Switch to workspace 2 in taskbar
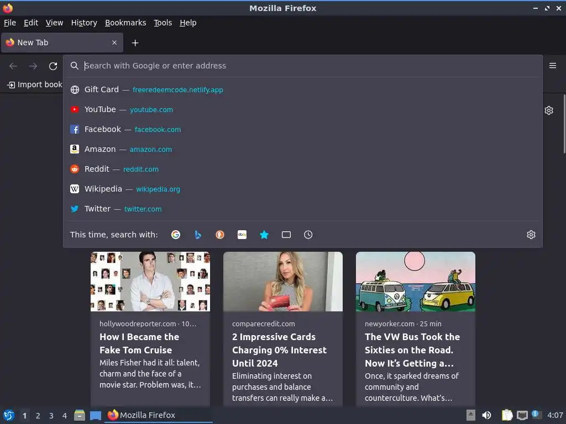This screenshot has height=424, width=566. 38,416
